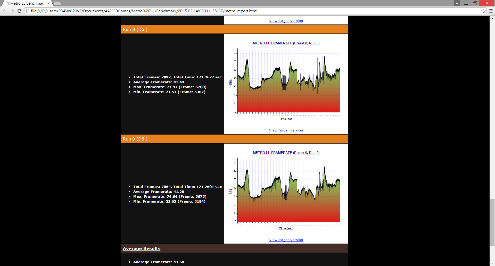Open the Run 8 larger version link
Screen dimensions: 495x266
point(286,130)
